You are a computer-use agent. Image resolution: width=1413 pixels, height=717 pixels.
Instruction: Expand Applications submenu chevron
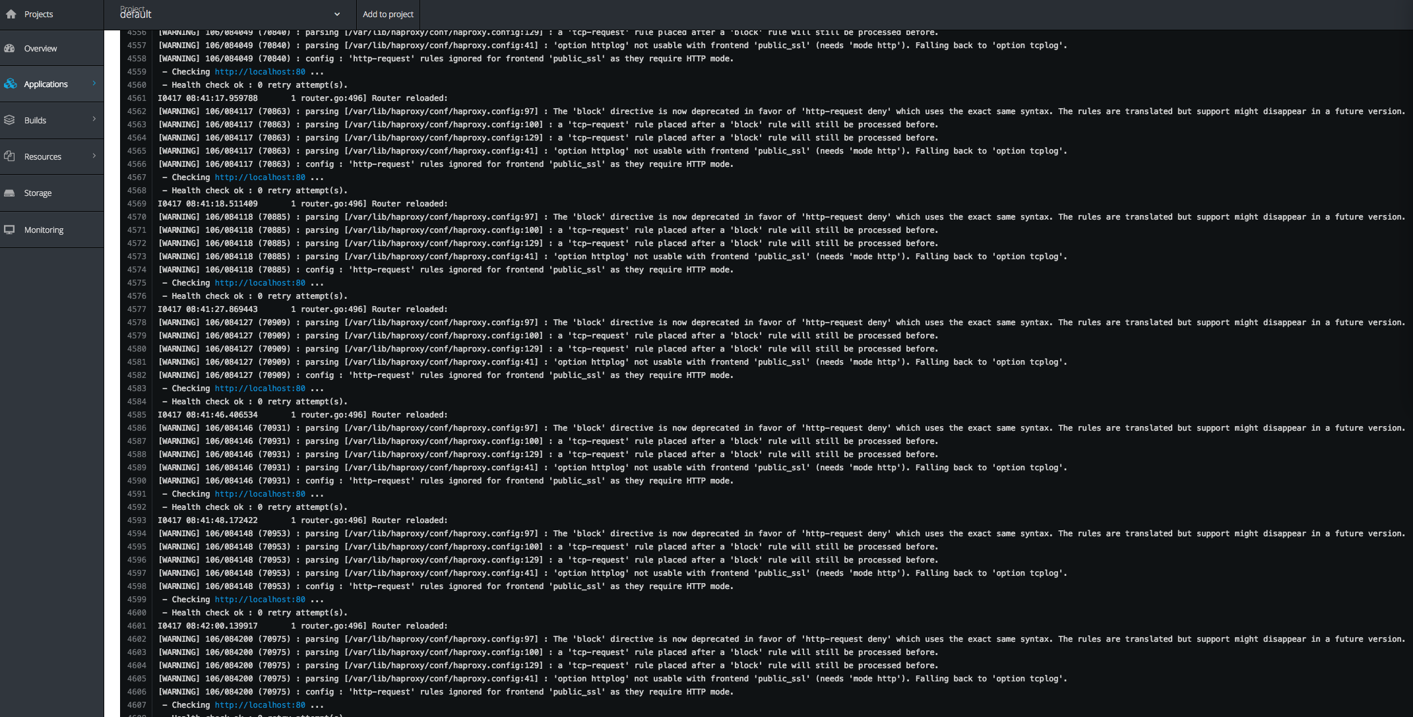click(x=94, y=83)
